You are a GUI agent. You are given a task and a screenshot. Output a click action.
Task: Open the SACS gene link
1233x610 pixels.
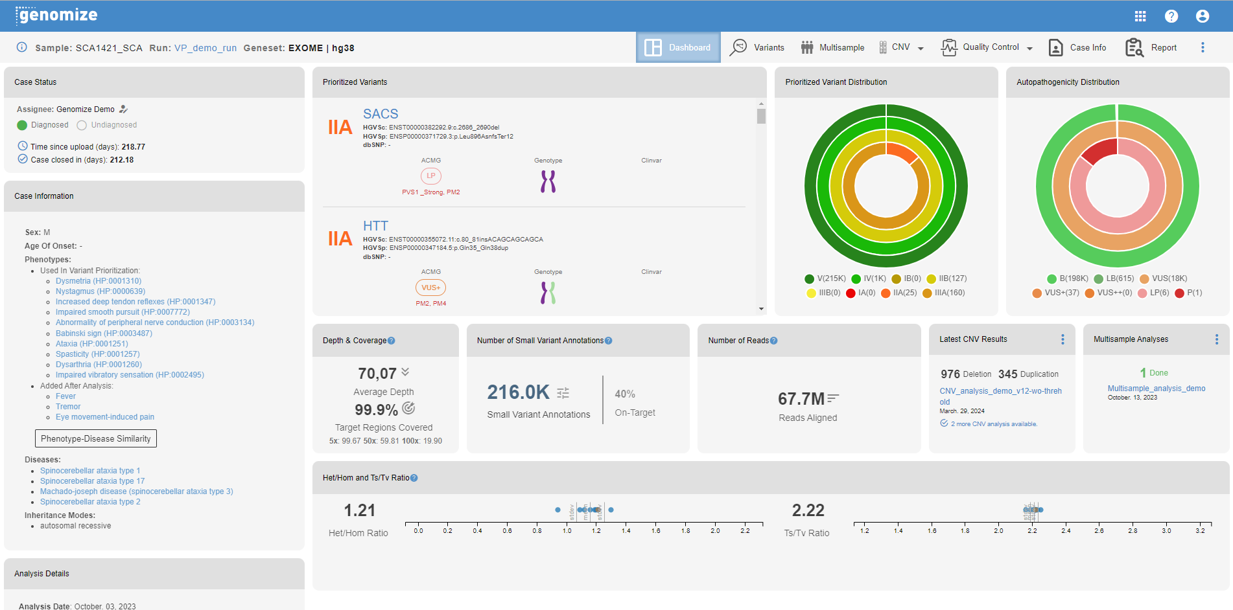pyautogui.click(x=381, y=114)
